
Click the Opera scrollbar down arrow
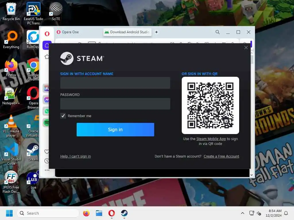click(252, 175)
